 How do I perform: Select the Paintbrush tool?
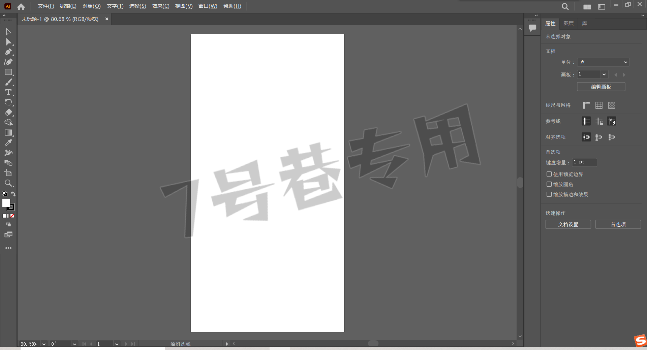click(8, 82)
